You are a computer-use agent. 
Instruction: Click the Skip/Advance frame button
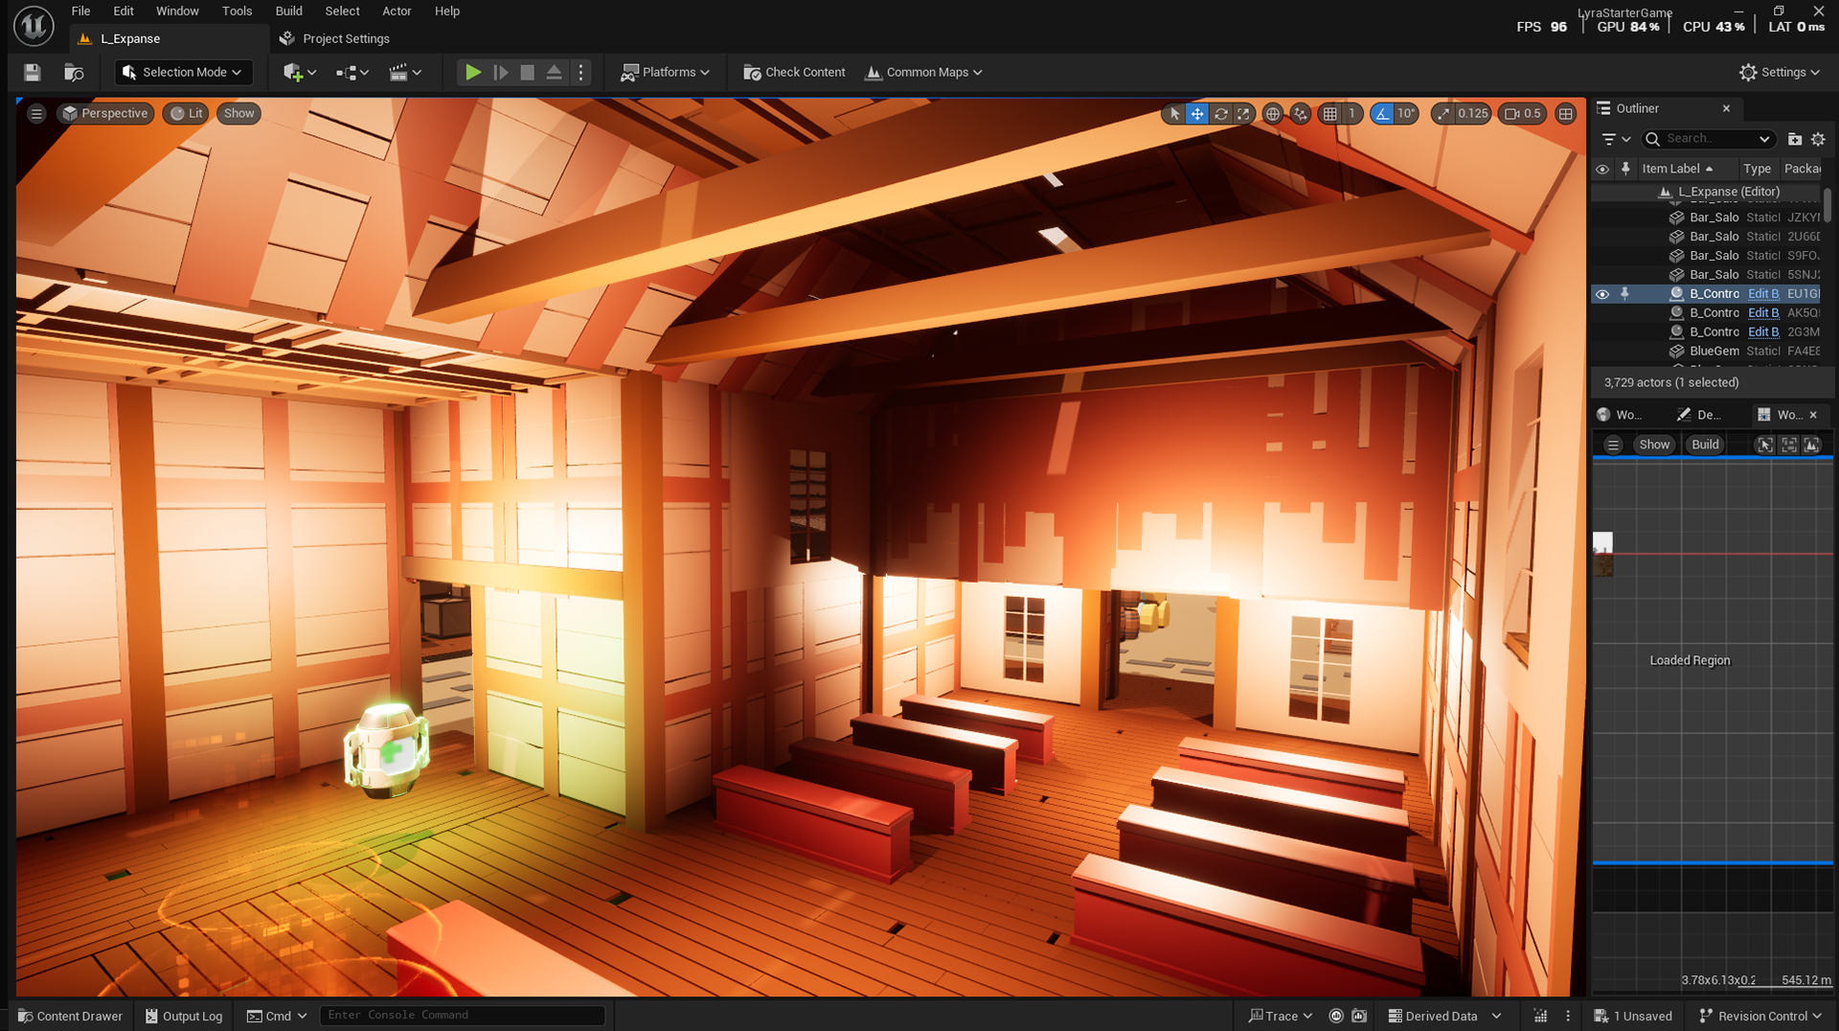[x=500, y=72]
